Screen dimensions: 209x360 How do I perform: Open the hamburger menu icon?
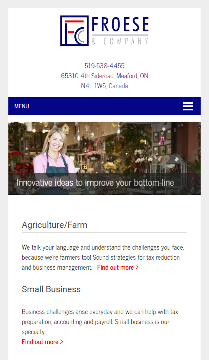[188, 106]
